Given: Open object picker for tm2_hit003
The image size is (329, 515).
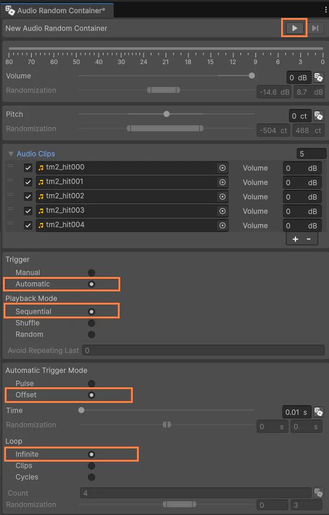Looking at the screenshot, I should pos(223,211).
